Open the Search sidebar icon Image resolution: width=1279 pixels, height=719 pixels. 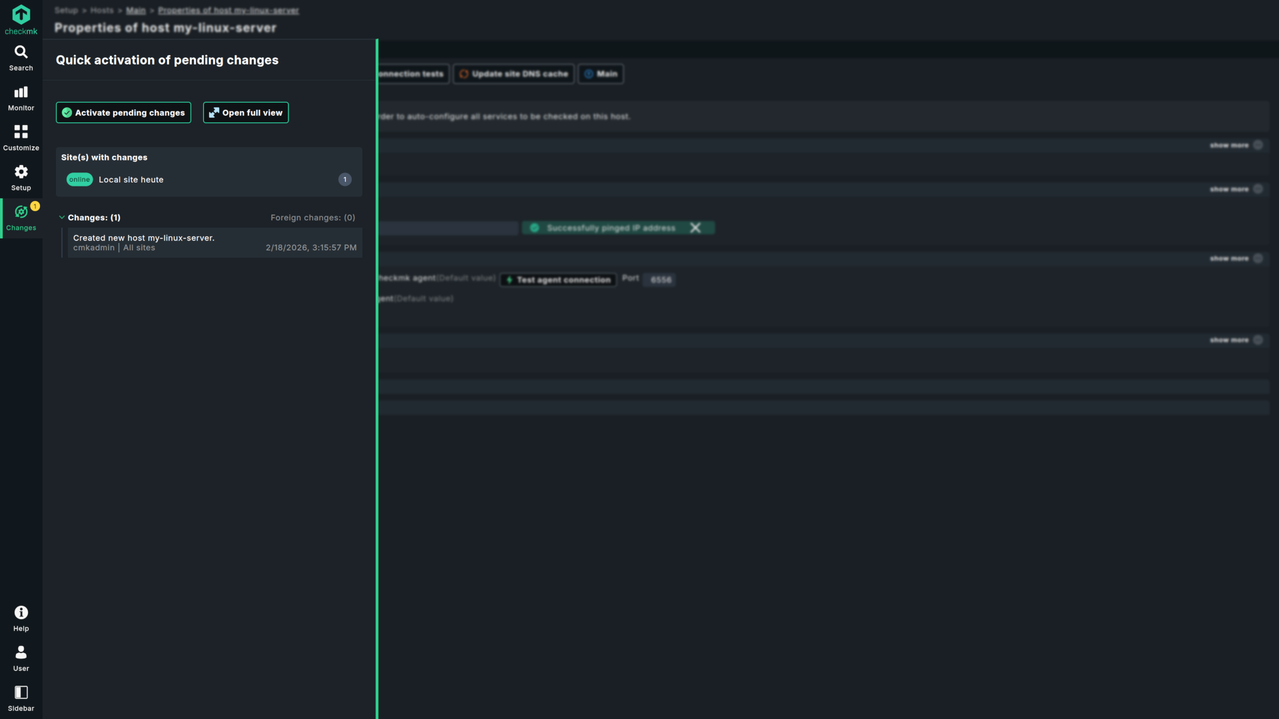click(21, 53)
